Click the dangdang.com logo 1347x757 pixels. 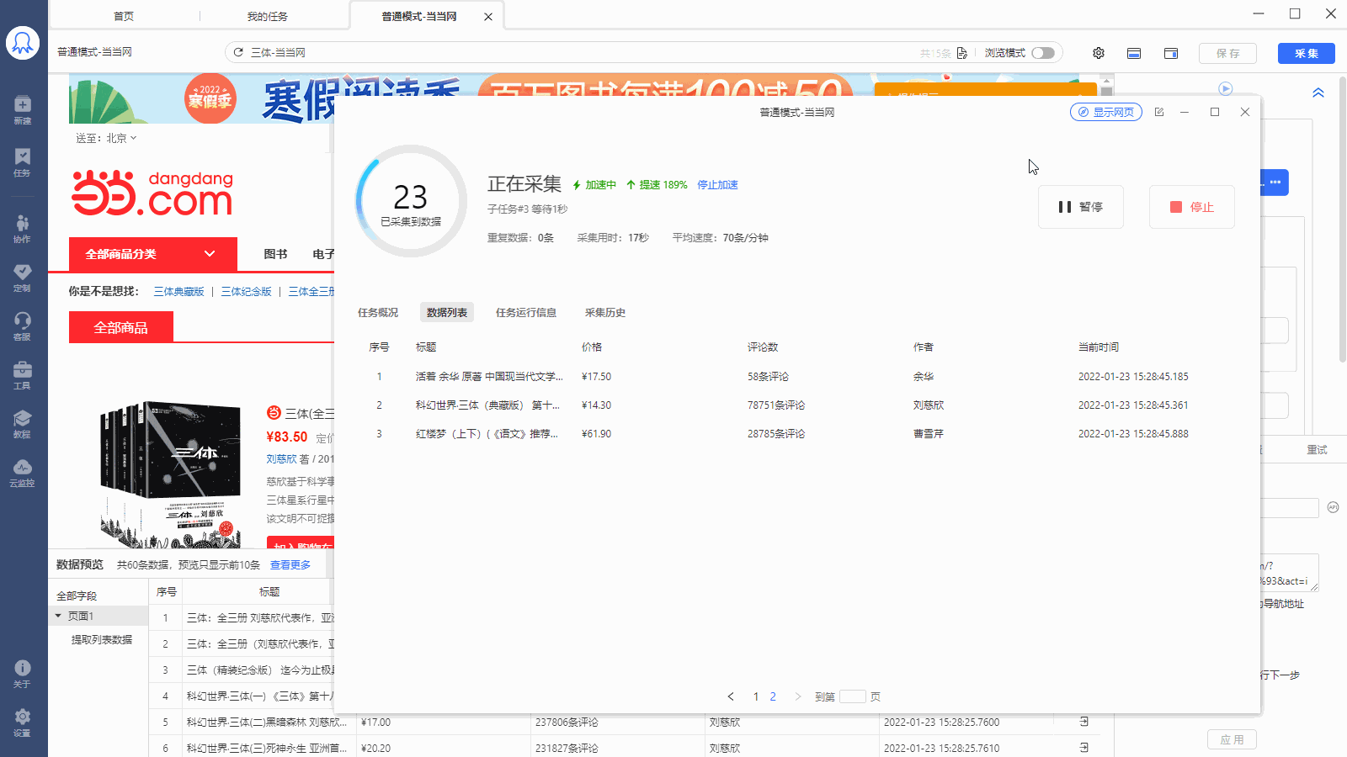click(152, 193)
